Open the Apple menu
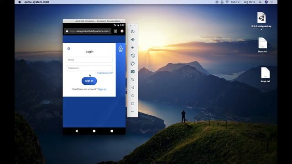 click(20, 2)
